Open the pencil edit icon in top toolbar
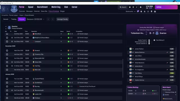Viewport: 180px width, 101px height. click(137, 7)
